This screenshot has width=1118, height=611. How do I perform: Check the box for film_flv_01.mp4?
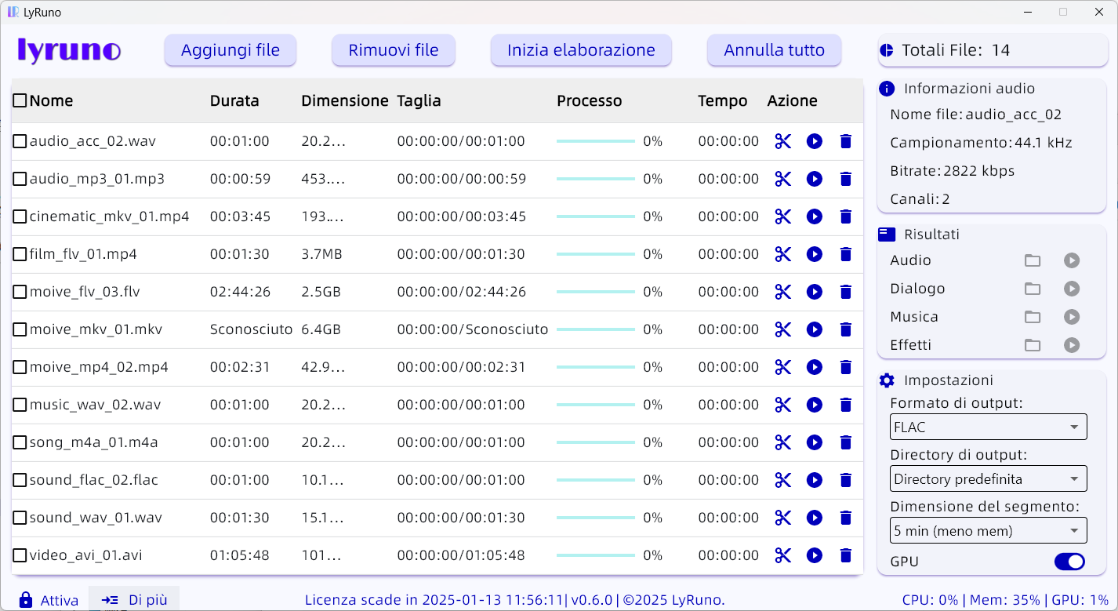pyautogui.click(x=20, y=254)
